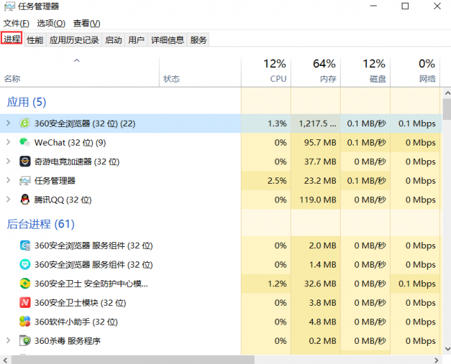Screen dimensions: 451x364
Task: Click the 腾讯QQ penguin icon
Action: pos(25,199)
